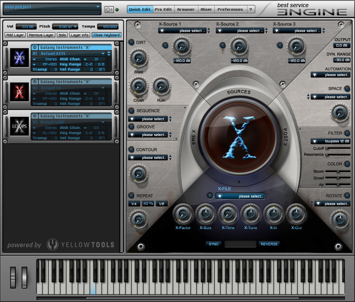
Task: Click the Add Layer button
Action: coord(15,35)
